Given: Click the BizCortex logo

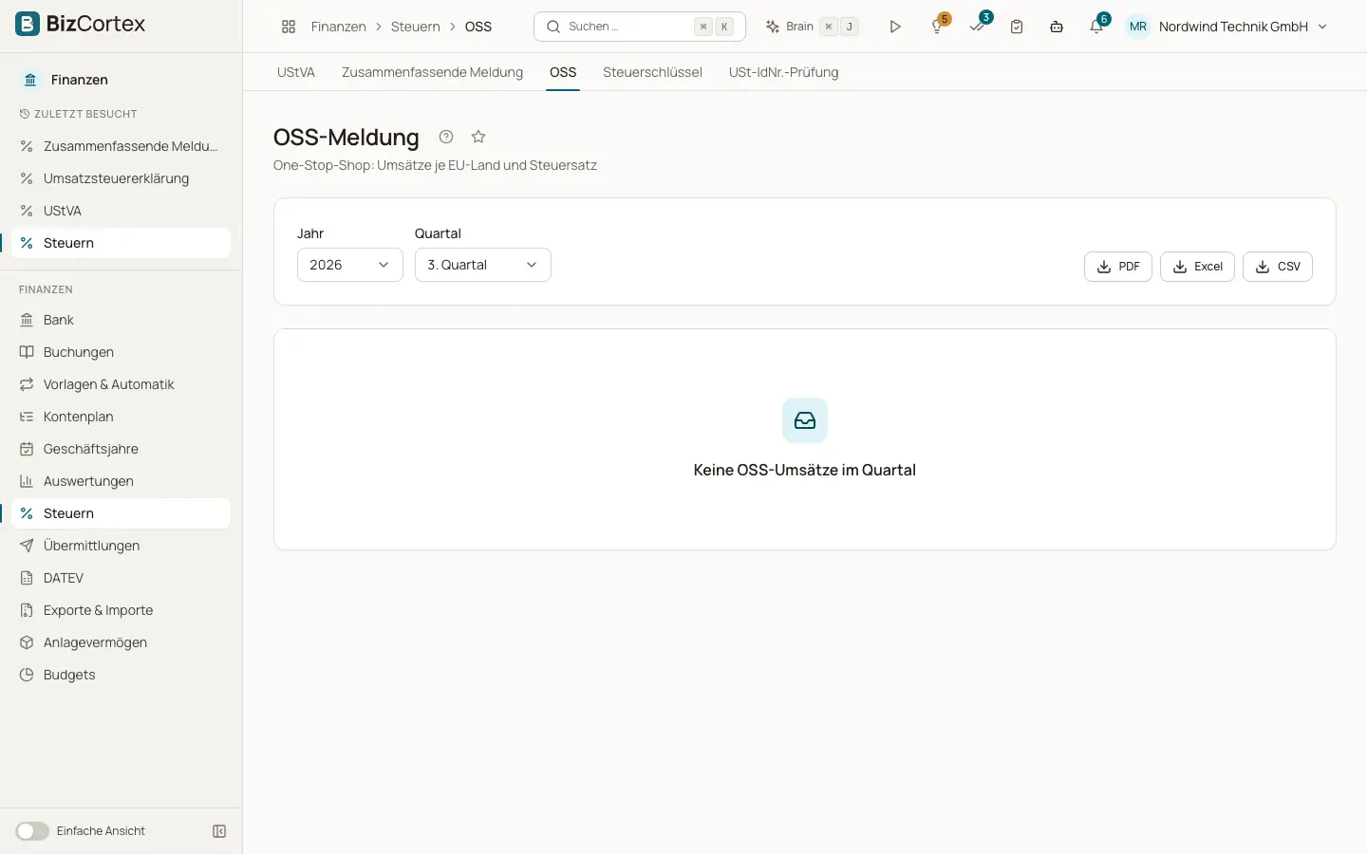Looking at the screenshot, I should (x=81, y=25).
